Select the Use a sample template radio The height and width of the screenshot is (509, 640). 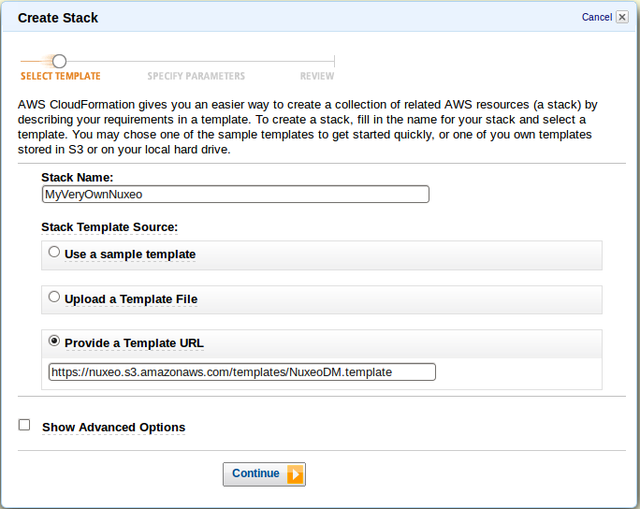coord(54,252)
